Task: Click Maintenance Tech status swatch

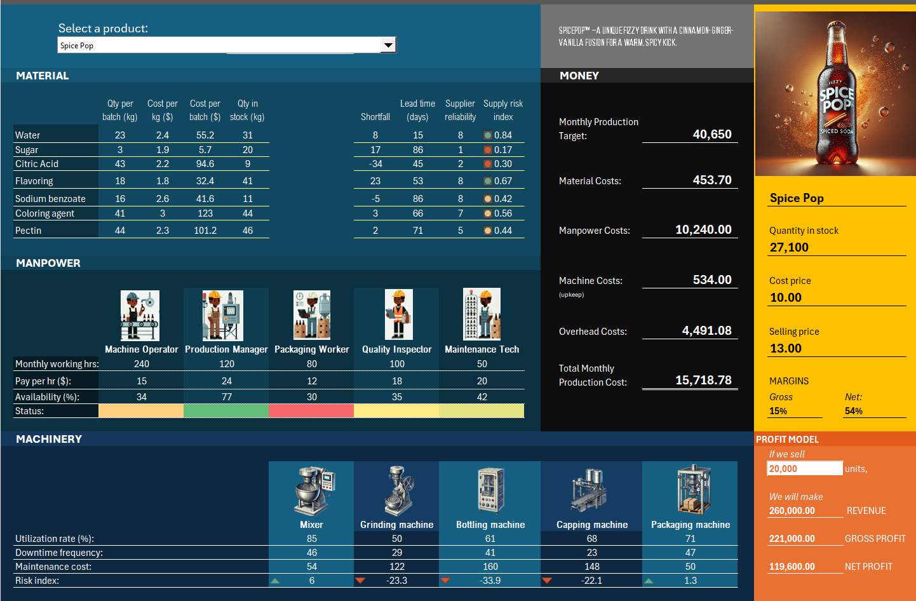Action: click(482, 411)
